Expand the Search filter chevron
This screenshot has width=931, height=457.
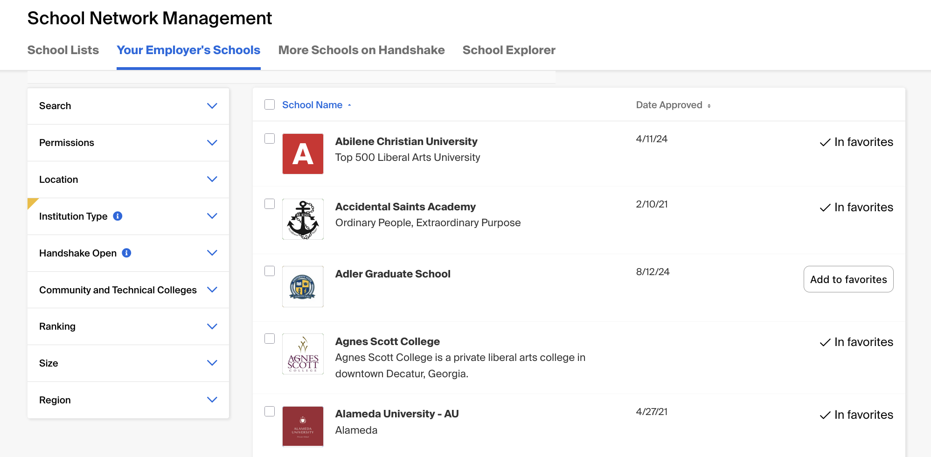(x=212, y=106)
